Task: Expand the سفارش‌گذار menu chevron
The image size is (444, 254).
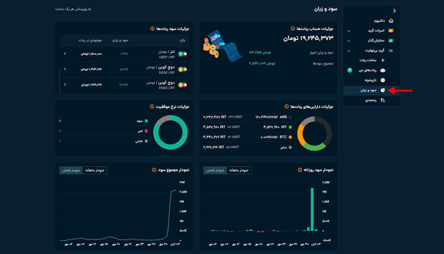Action: pyautogui.click(x=349, y=41)
